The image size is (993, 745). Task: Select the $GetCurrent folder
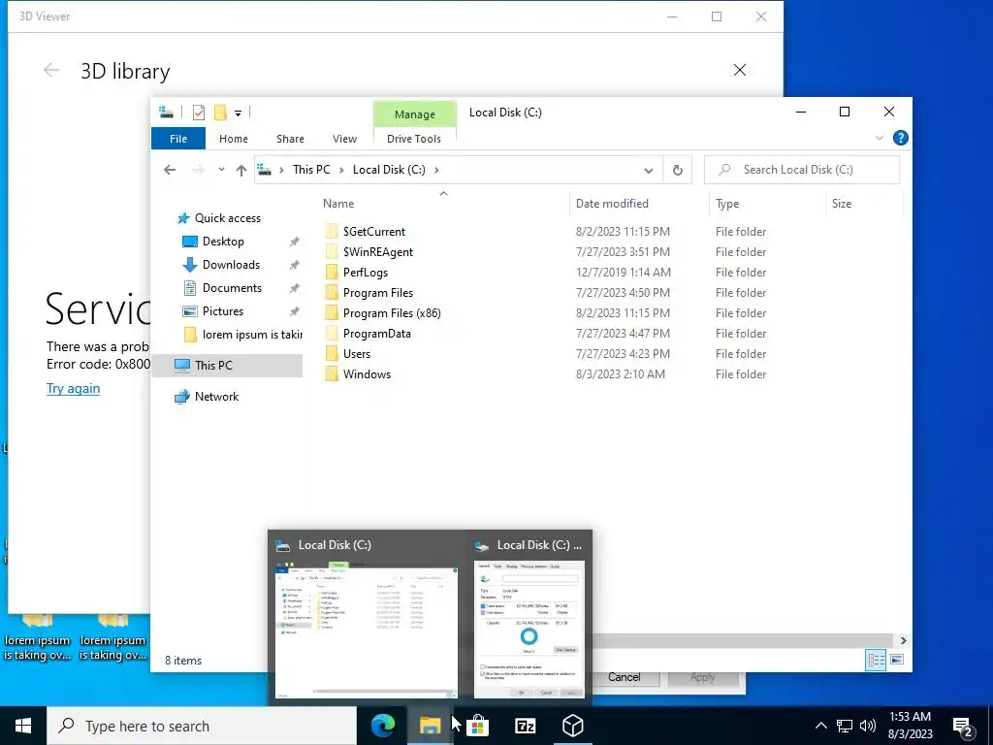pyautogui.click(x=373, y=232)
